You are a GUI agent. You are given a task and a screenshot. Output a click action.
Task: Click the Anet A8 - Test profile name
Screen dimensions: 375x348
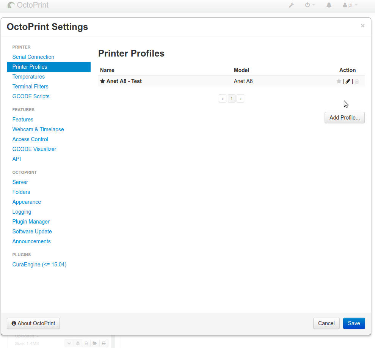click(124, 81)
